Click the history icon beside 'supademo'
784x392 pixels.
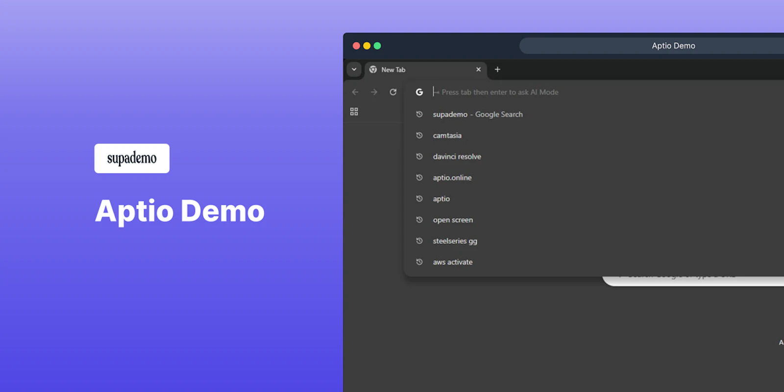419,114
